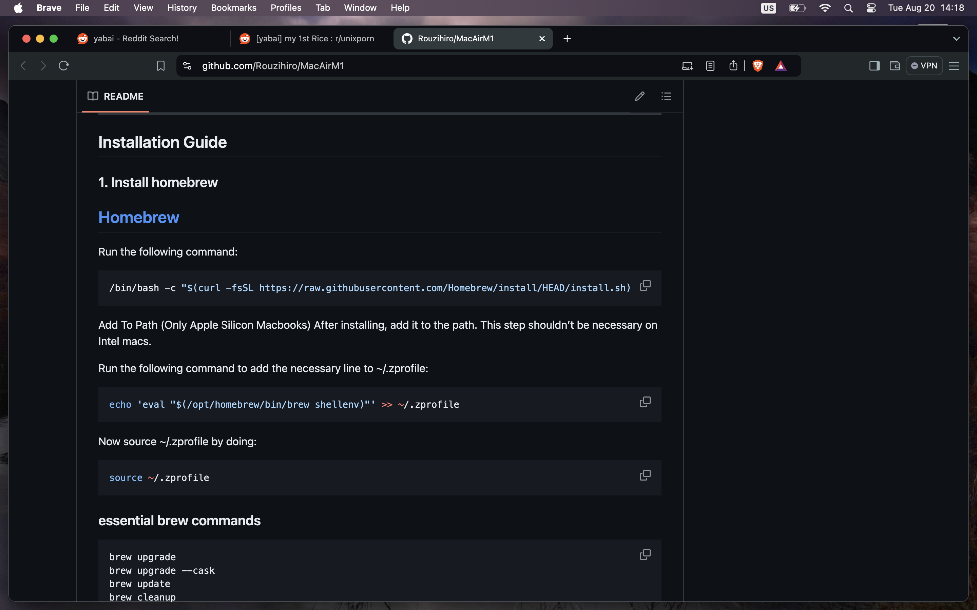Toggle the Brave VPN
Image resolution: width=977 pixels, height=610 pixels.
[924, 65]
